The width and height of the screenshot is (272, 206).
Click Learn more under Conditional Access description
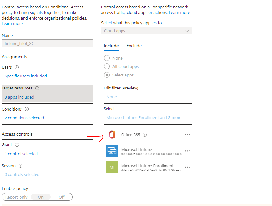(x=12, y=24)
